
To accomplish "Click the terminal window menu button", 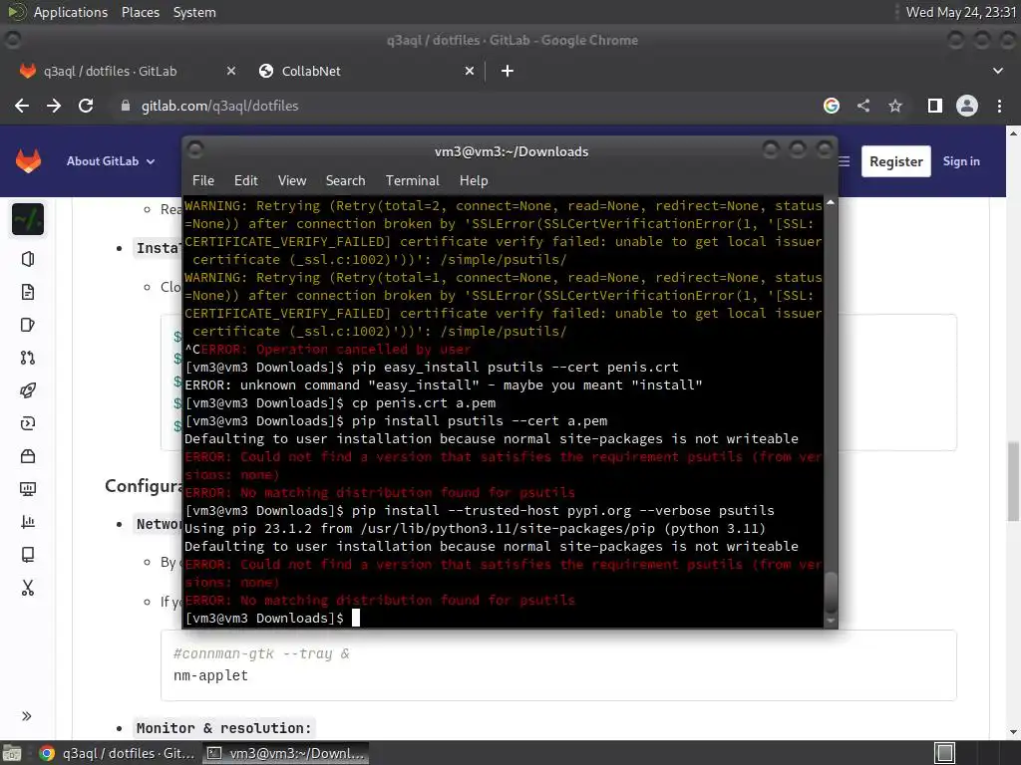I will (194, 150).
